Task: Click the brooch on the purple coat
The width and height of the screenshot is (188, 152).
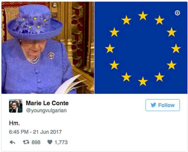Action: point(51,56)
